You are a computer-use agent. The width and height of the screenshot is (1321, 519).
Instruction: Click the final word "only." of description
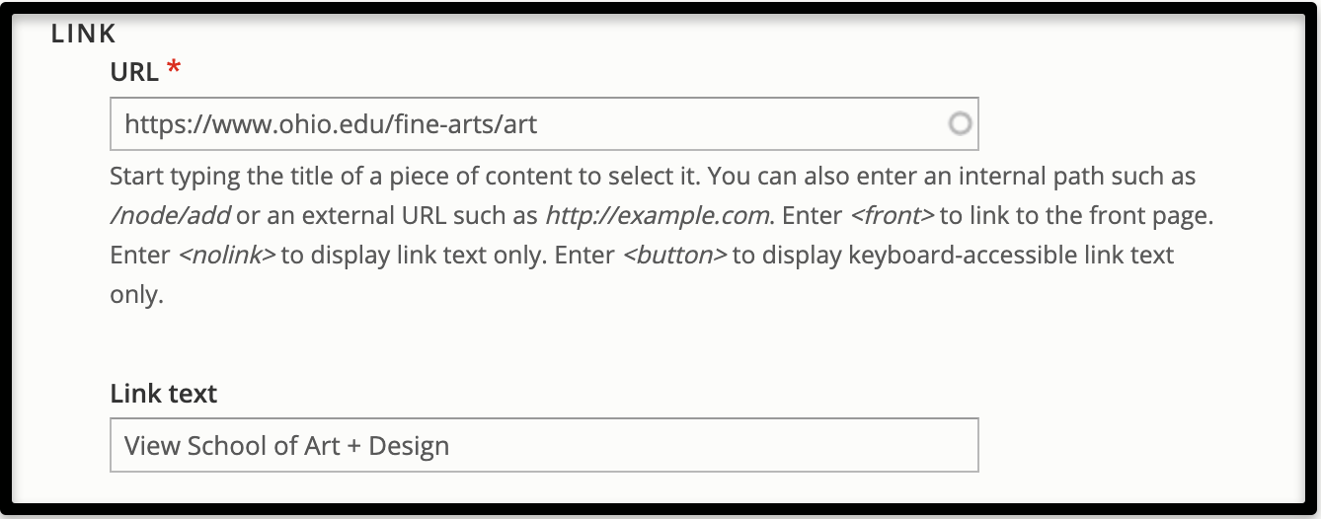point(136,295)
